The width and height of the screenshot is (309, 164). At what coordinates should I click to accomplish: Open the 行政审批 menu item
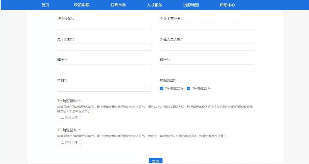click(x=118, y=5)
